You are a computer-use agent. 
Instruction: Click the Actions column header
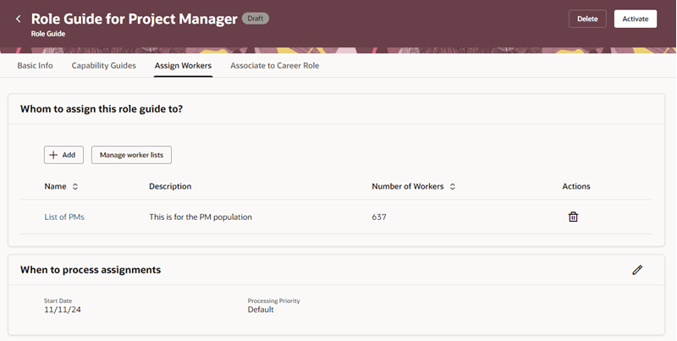[x=575, y=186]
